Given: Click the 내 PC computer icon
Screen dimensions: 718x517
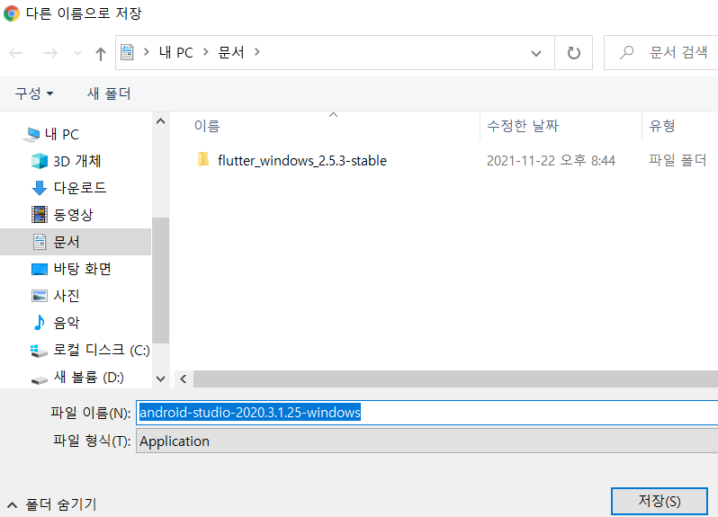Looking at the screenshot, I should [32, 135].
